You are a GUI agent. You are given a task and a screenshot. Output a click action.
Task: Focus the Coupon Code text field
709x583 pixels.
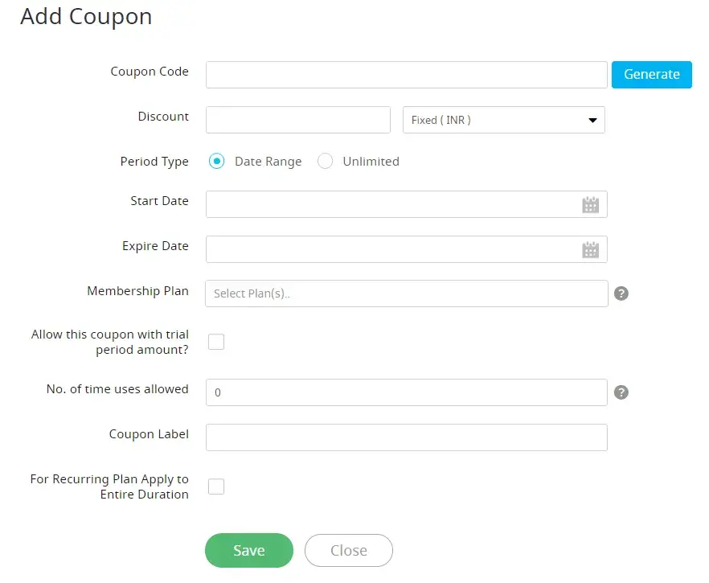pos(406,75)
